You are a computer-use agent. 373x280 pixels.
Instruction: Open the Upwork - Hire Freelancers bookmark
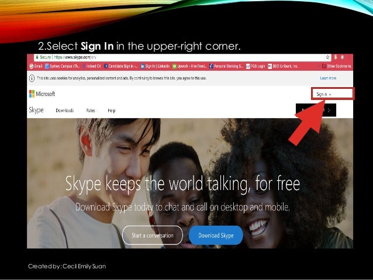click(x=189, y=66)
